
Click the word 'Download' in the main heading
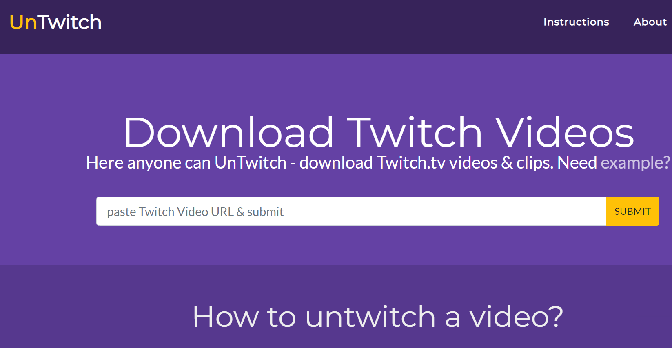pos(229,132)
